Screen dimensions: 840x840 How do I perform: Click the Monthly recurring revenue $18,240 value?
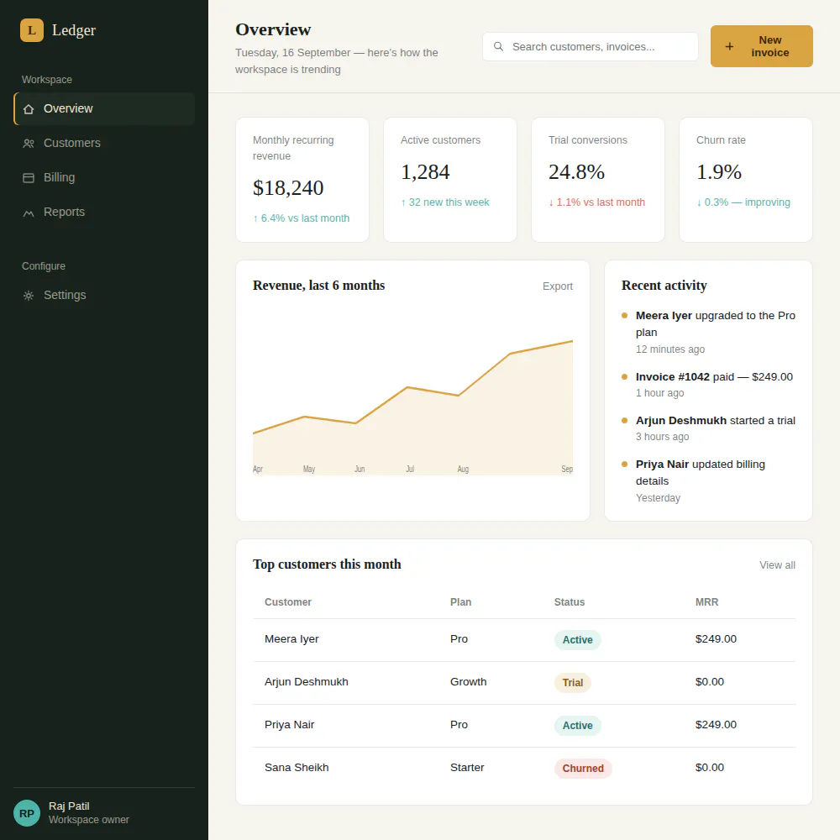pyautogui.click(x=288, y=188)
